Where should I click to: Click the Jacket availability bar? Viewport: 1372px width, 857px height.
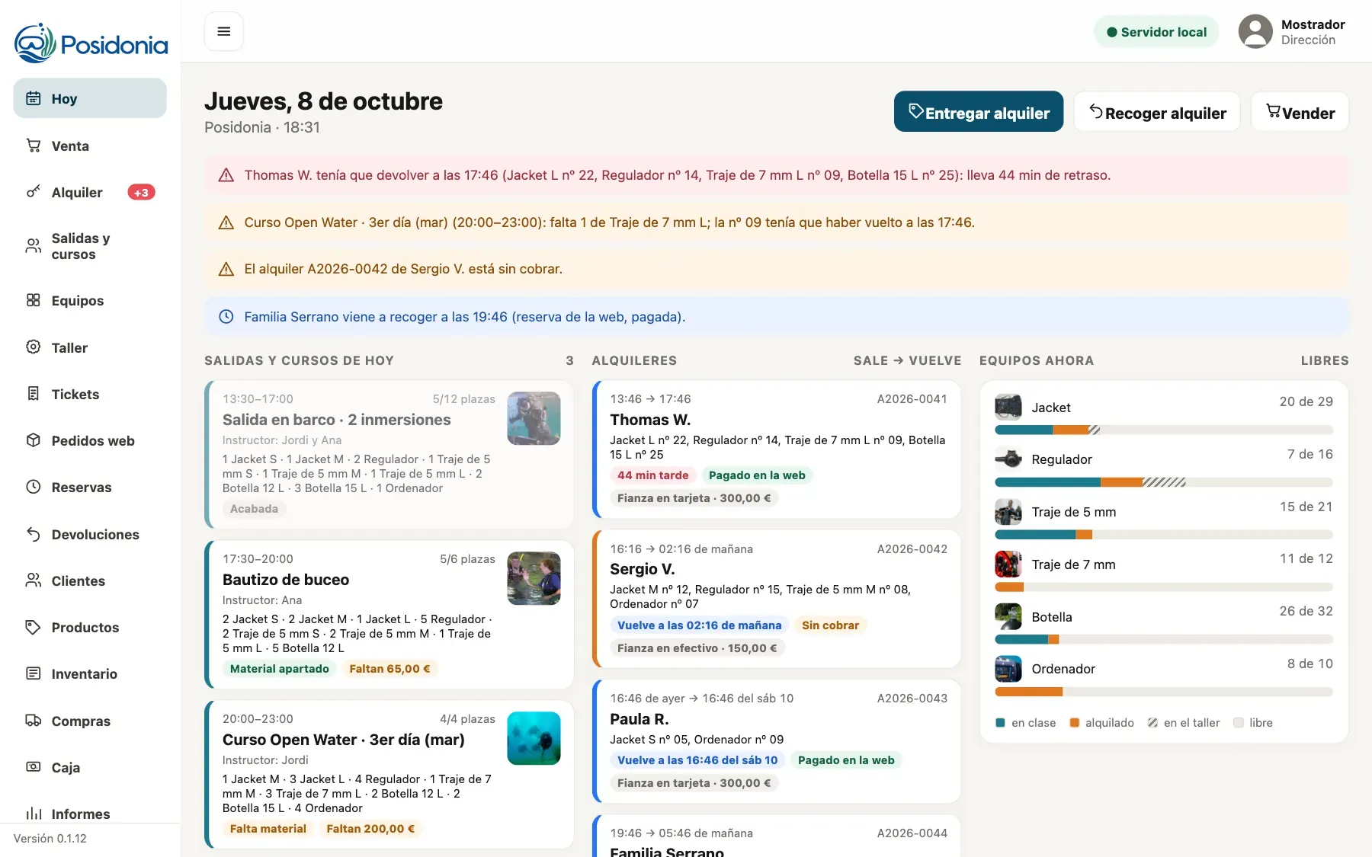coord(1164,430)
